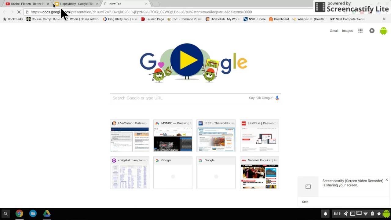Open the UVaCollab : My Workspace bookmark

tap(223, 19)
